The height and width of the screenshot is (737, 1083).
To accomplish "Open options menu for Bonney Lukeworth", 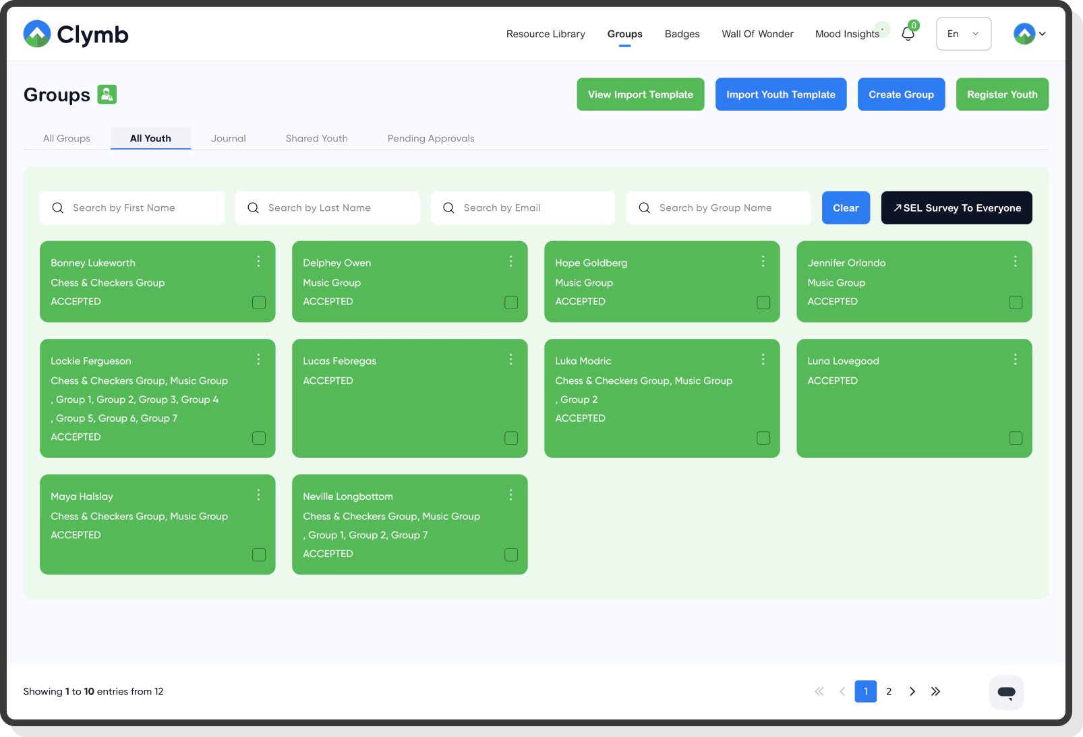I will (258, 261).
